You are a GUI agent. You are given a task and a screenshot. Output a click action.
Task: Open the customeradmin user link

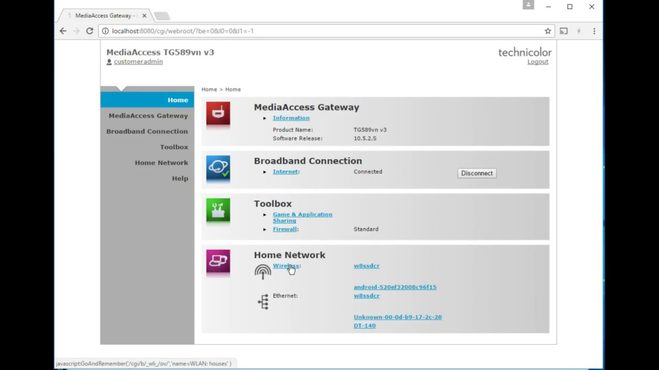tap(138, 62)
